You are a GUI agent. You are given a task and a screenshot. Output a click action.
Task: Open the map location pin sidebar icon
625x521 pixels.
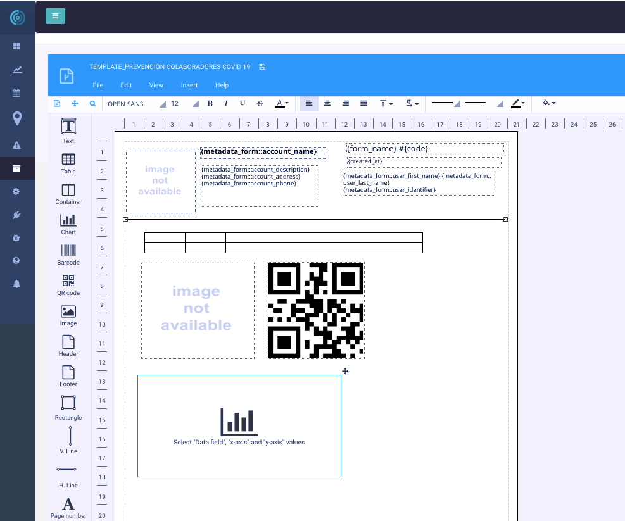click(x=17, y=118)
